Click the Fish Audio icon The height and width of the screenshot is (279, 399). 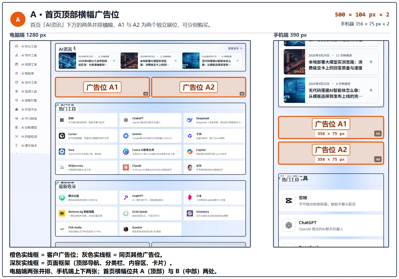click(x=62, y=229)
